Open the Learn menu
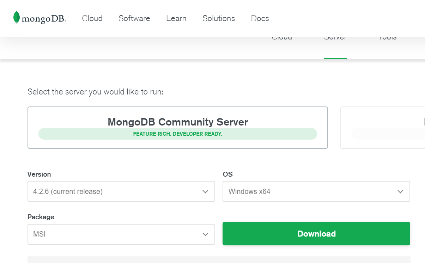Image resolution: width=425 pixels, height=263 pixels. coord(176,18)
